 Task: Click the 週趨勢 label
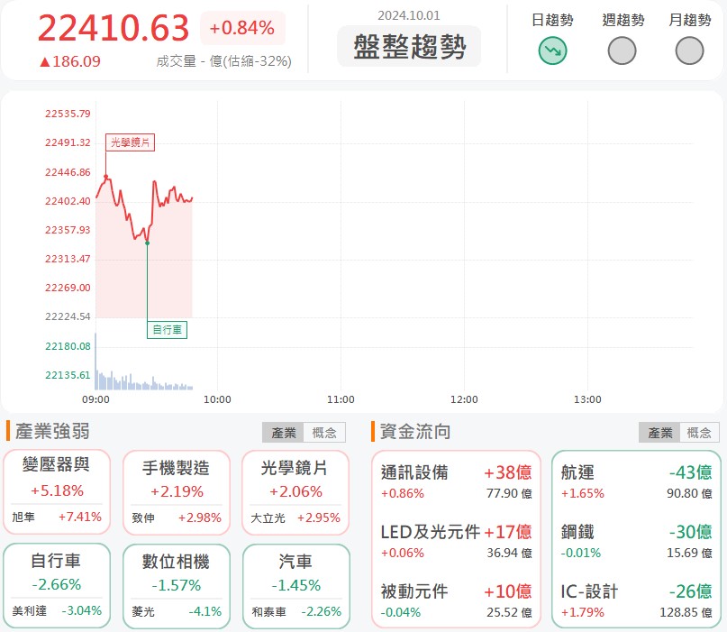point(622,20)
